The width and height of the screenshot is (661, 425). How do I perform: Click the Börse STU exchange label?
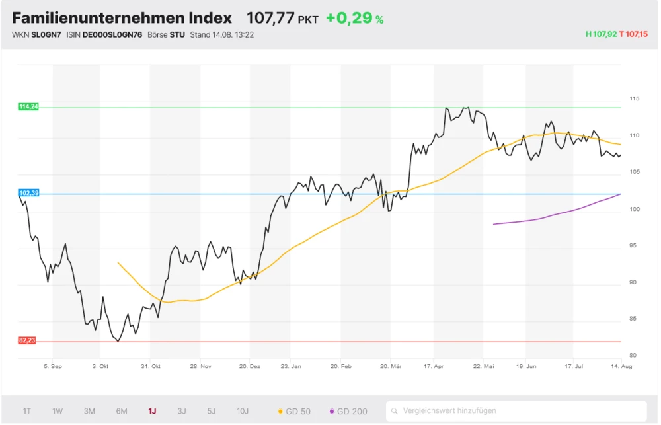[x=166, y=34]
